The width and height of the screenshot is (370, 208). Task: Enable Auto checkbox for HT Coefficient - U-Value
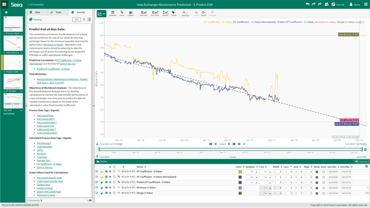[324, 172]
